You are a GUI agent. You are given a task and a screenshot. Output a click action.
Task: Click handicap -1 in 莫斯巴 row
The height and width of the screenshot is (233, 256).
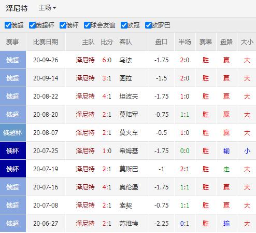click(x=161, y=169)
